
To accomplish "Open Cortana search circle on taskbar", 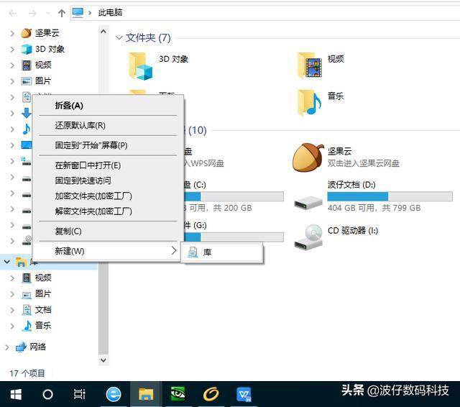I will [48, 394].
